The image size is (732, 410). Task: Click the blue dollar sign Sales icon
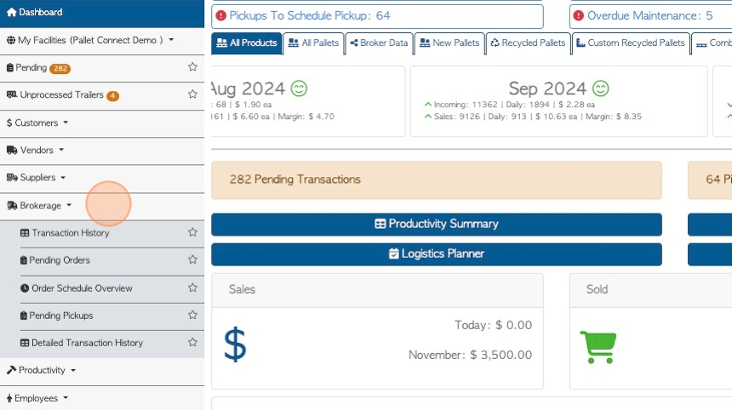coord(235,345)
